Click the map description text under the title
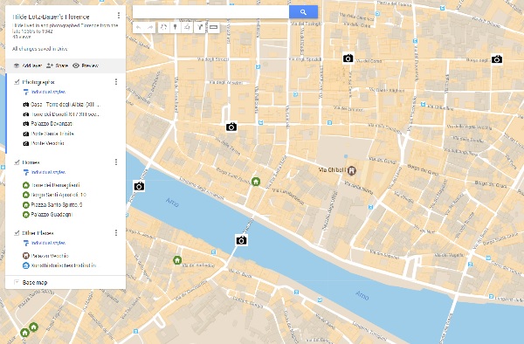The height and width of the screenshot is (344, 524). pyautogui.click(x=65, y=29)
